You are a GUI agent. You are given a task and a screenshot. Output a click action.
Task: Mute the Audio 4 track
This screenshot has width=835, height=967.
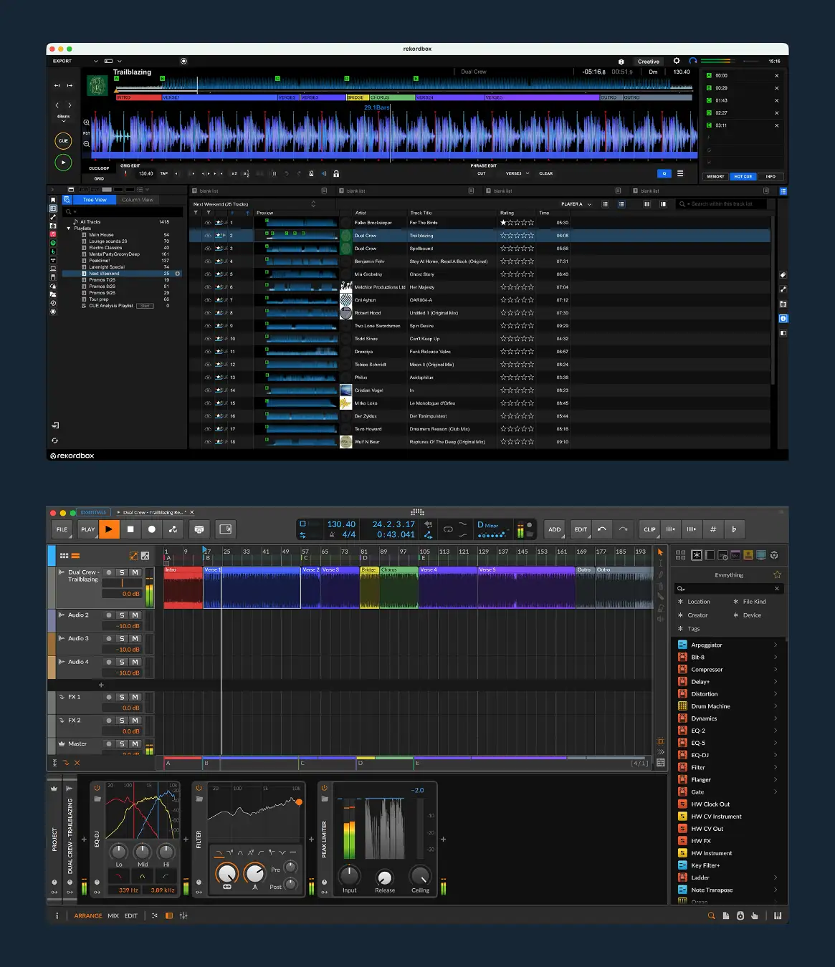click(x=135, y=662)
